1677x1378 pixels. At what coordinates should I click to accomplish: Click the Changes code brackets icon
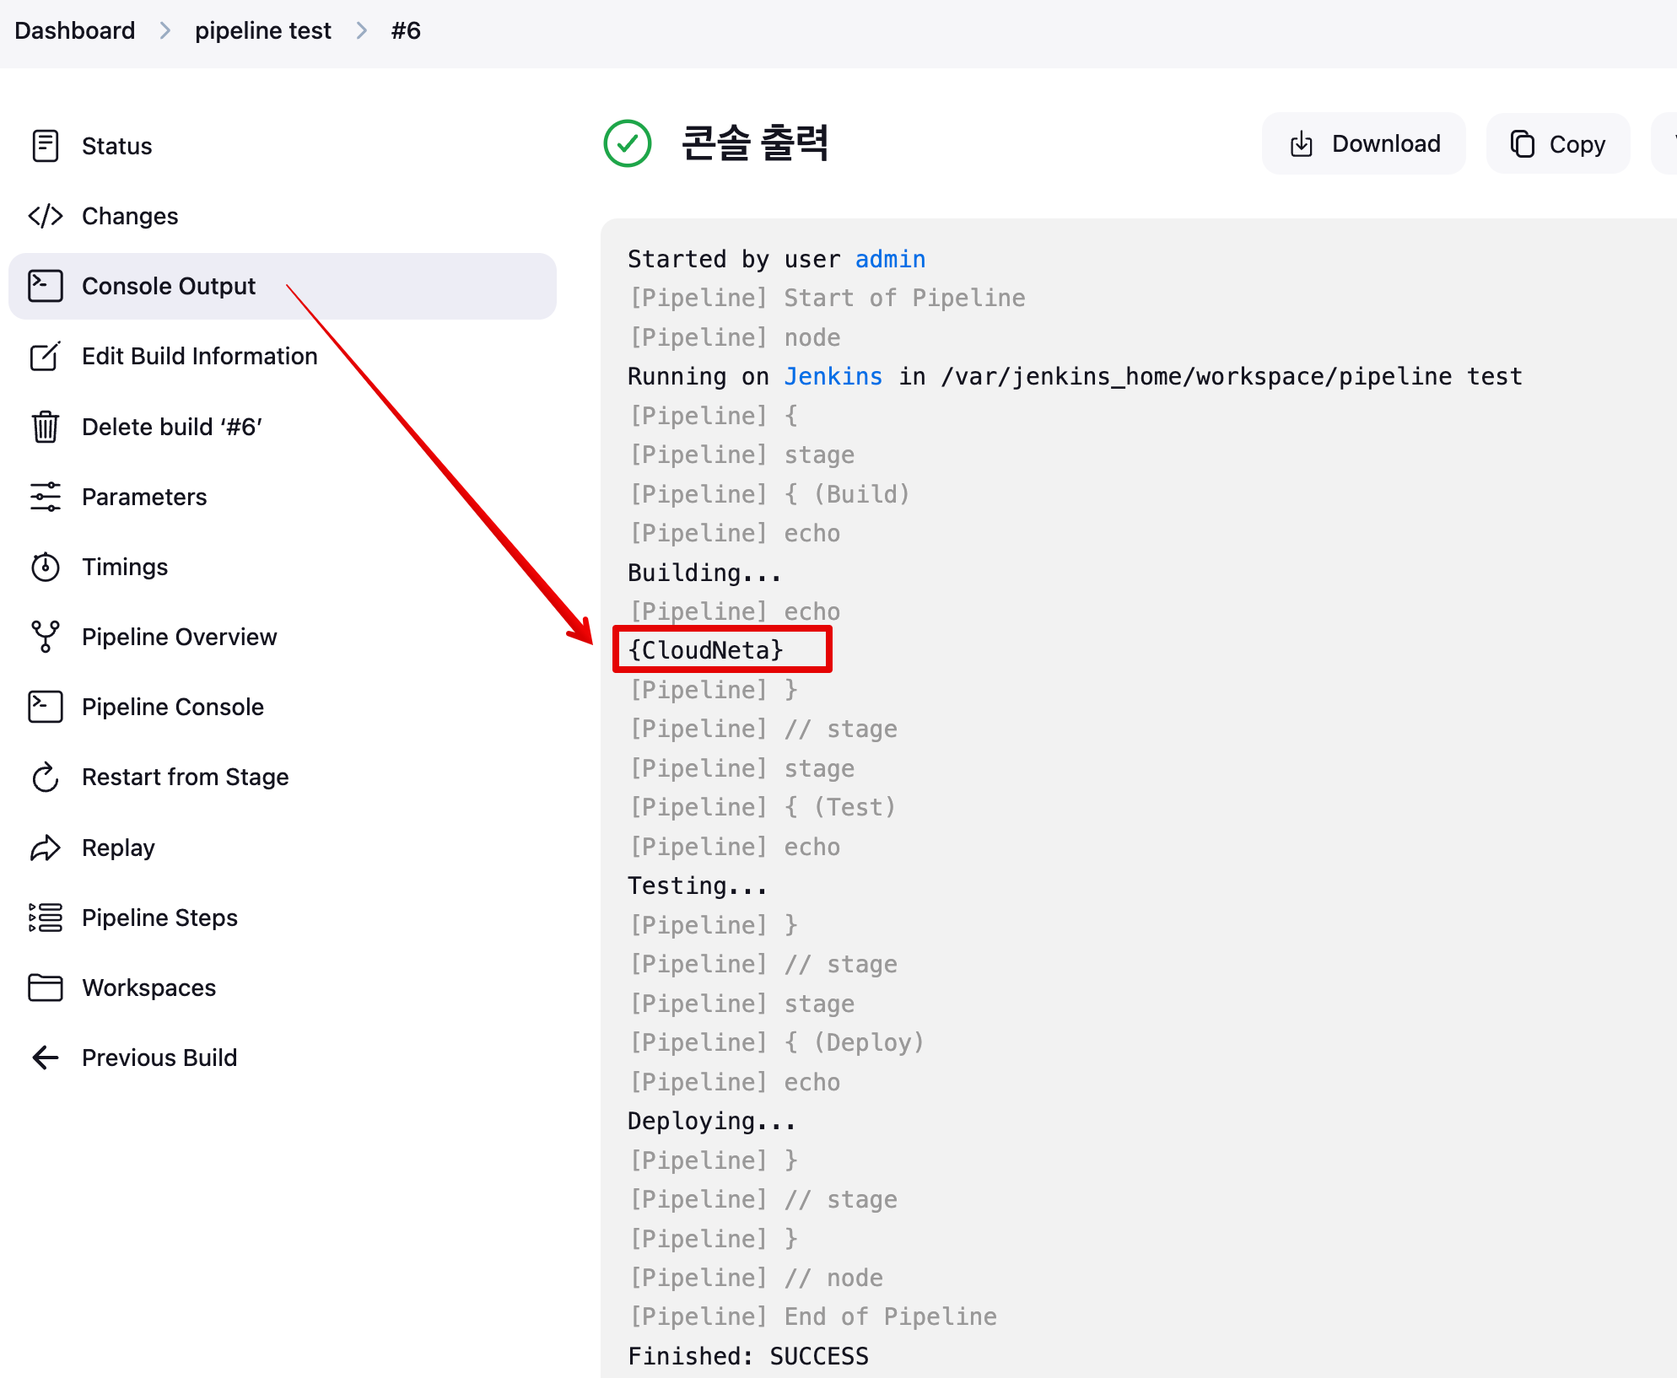tap(45, 216)
